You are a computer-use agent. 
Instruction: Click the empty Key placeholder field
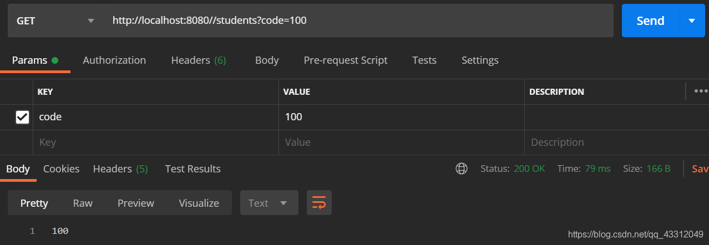[x=156, y=142]
